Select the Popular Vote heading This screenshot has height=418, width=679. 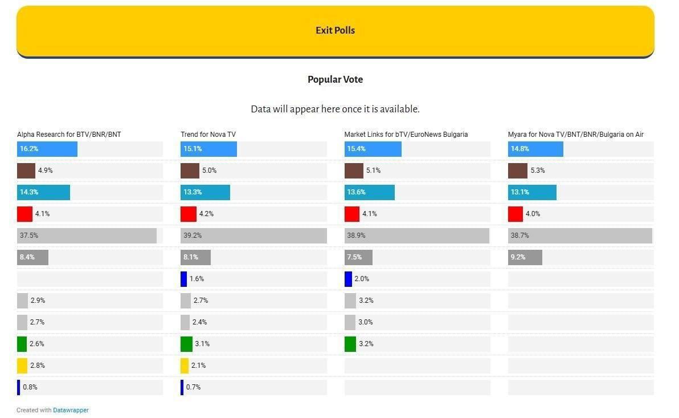[335, 79]
